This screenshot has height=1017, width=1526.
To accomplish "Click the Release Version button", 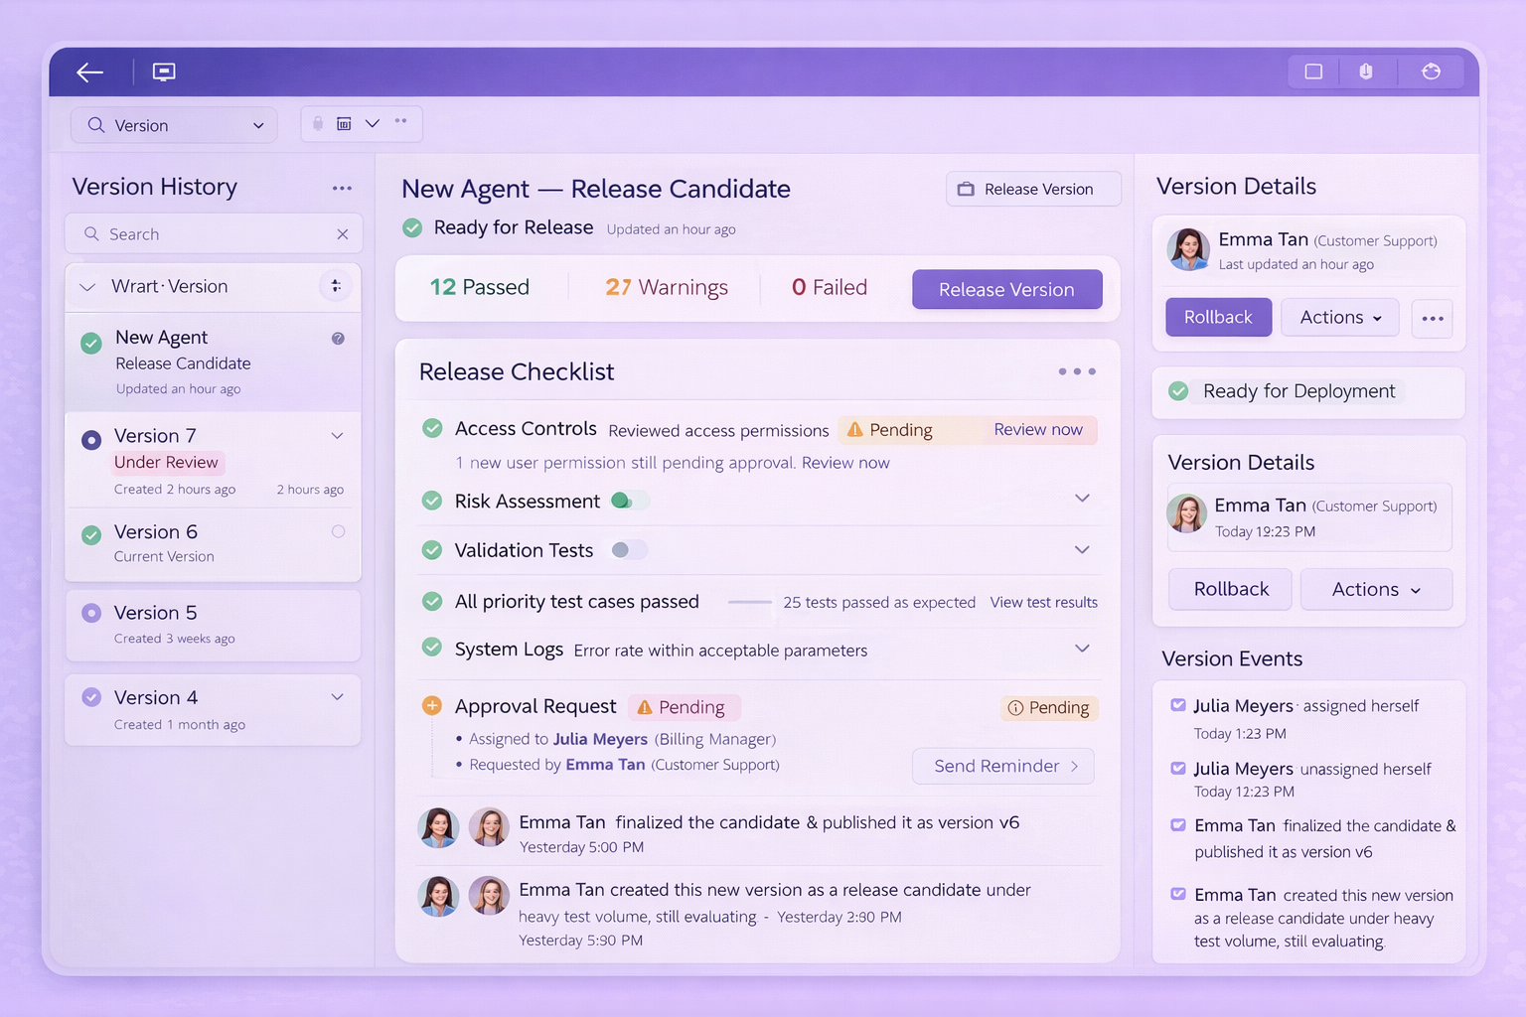I will point(1006,289).
